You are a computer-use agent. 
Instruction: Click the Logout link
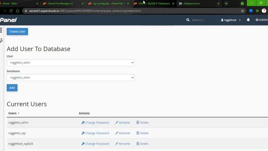[262, 20]
